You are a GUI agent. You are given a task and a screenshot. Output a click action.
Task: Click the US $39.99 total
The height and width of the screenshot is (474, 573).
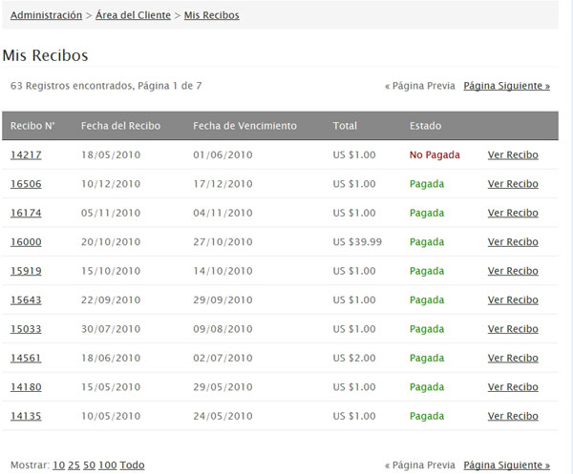pyautogui.click(x=357, y=242)
